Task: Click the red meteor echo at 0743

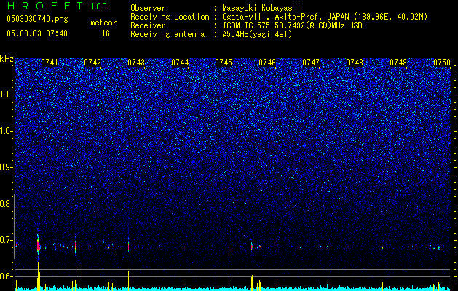Action: pyautogui.click(x=129, y=246)
